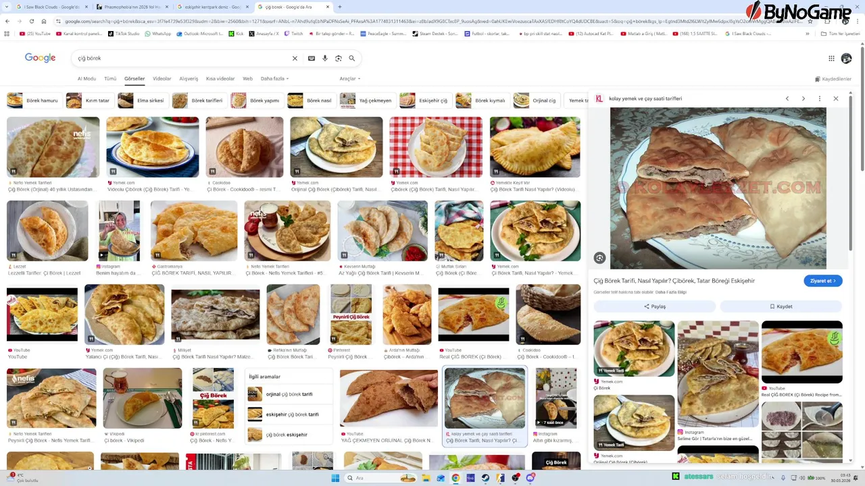Open three-dot options in preview panel
This screenshot has width=865, height=486.
(x=820, y=99)
